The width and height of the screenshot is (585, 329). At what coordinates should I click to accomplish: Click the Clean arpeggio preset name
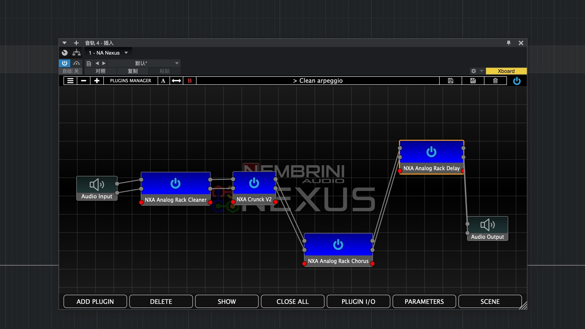click(318, 81)
